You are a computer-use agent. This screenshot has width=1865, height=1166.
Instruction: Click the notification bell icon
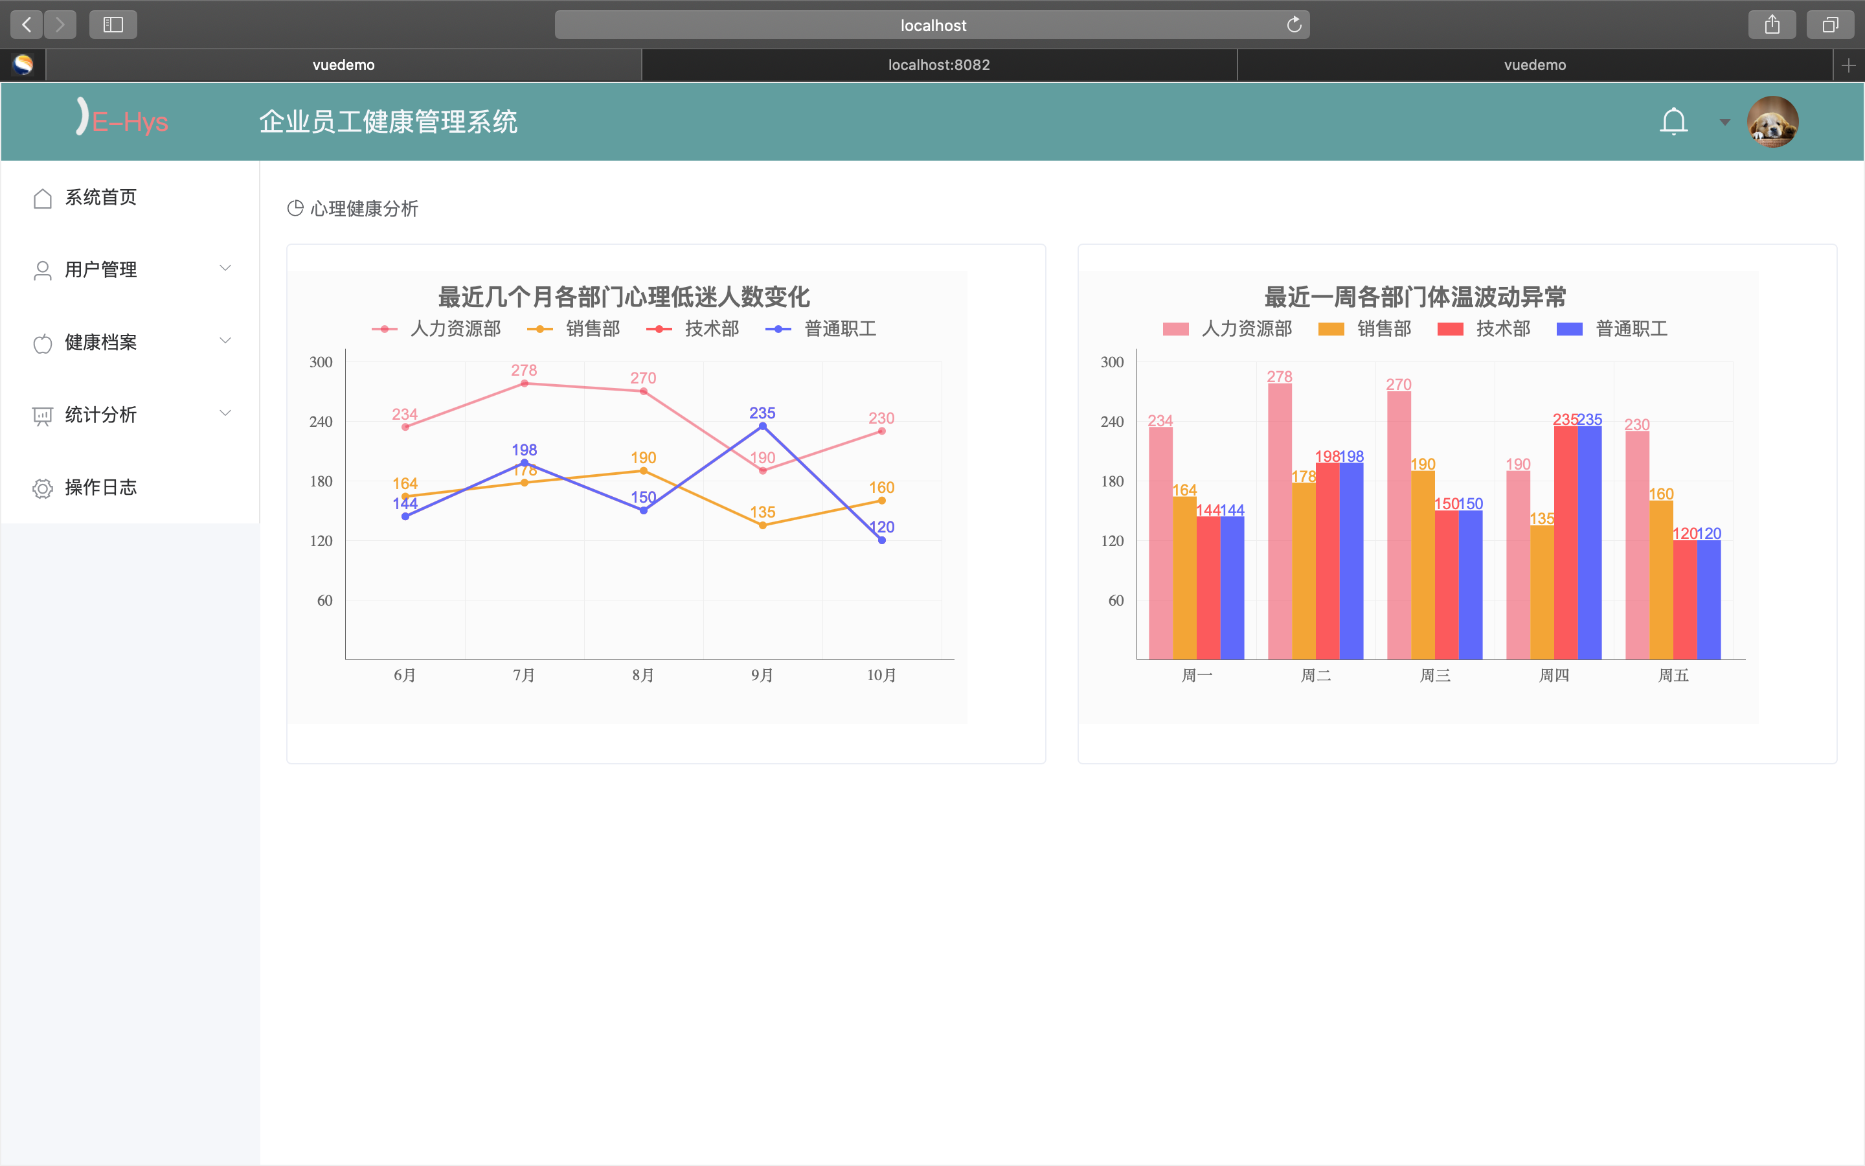click(x=1673, y=122)
